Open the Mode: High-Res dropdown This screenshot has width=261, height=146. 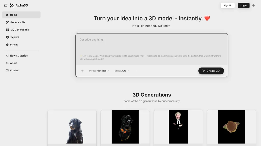click(99, 71)
